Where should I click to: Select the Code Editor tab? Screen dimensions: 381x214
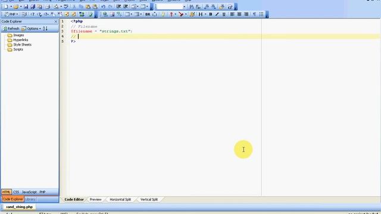click(x=74, y=200)
